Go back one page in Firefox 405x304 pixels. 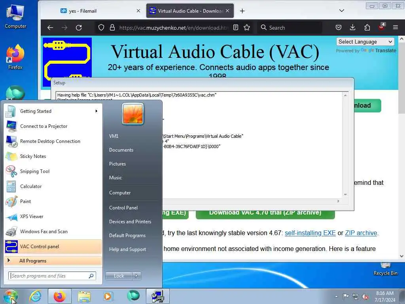pyautogui.click(x=50, y=28)
